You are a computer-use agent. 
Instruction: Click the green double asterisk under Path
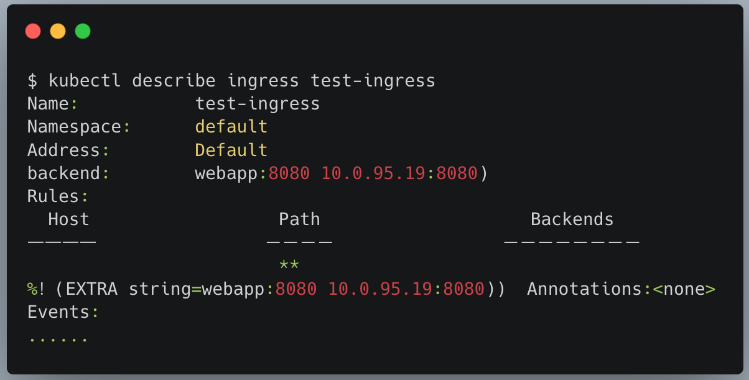289,264
